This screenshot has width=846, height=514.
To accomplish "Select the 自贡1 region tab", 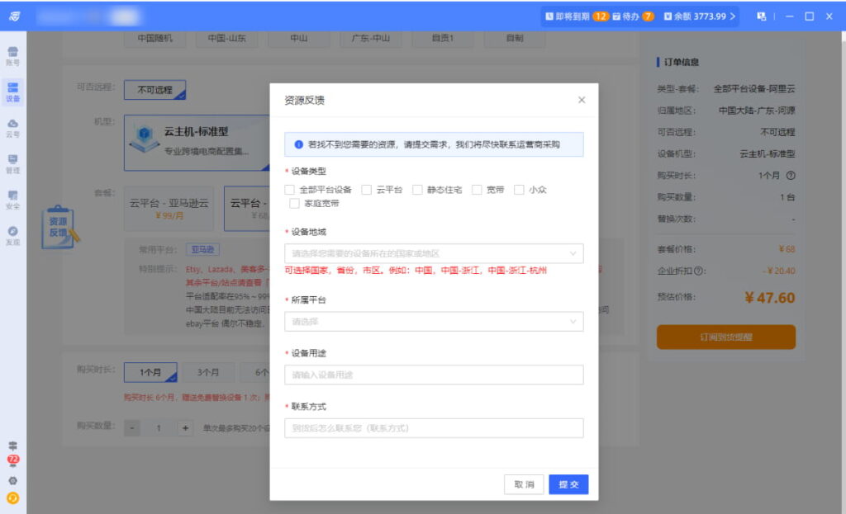I will 443,38.
